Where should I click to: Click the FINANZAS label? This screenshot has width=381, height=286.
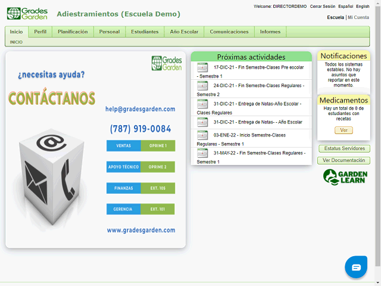pos(123,188)
